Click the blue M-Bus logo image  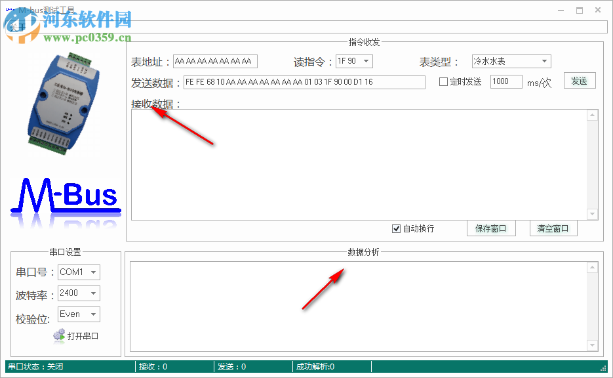64,195
